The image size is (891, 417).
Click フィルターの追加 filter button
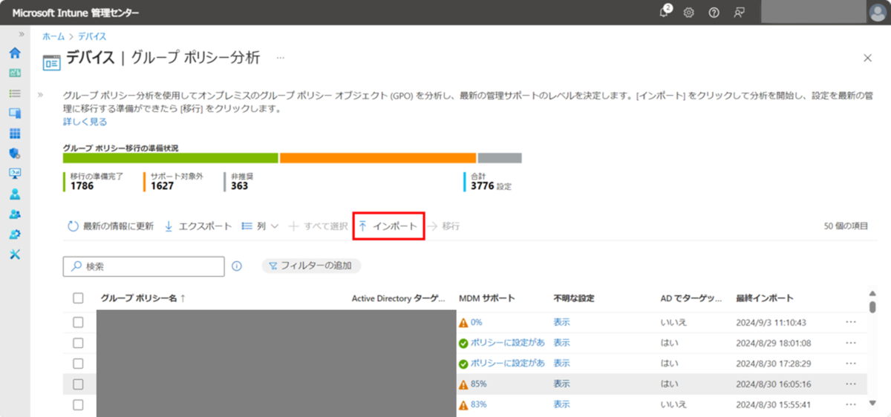311,266
